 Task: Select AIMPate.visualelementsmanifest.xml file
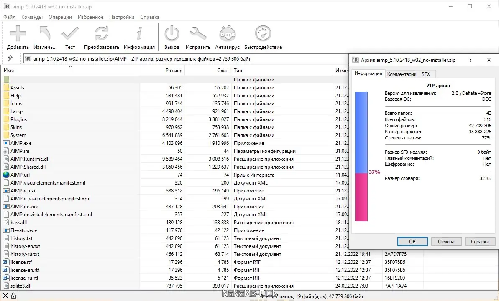click(51, 215)
